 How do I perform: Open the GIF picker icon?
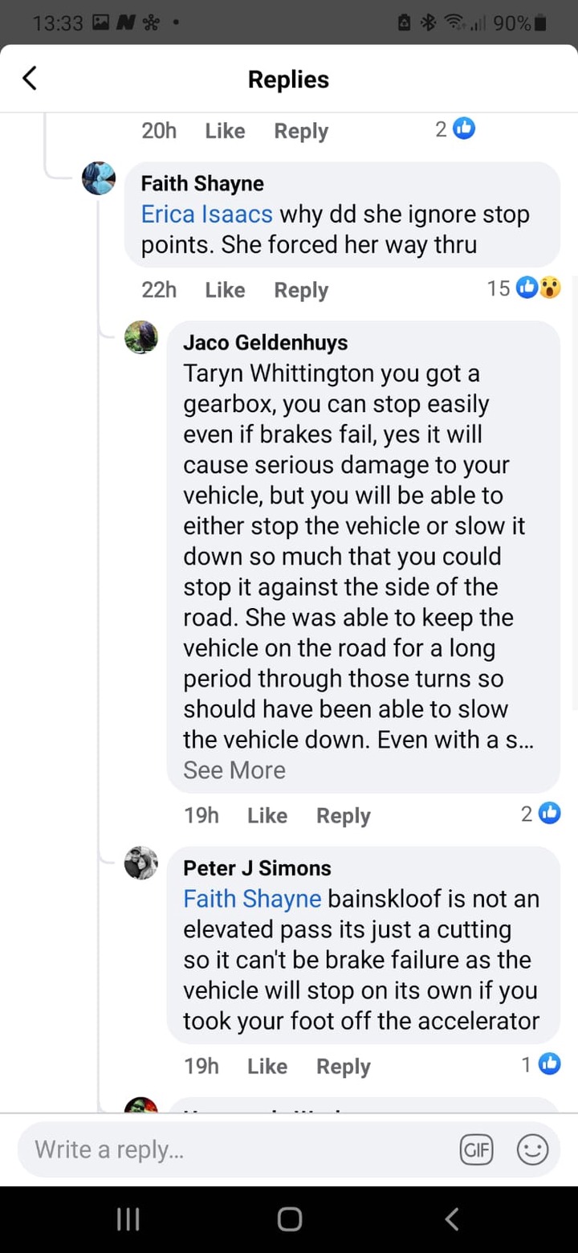point(477,1149)
